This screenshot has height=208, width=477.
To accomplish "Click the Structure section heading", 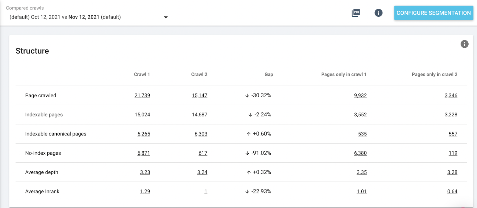I will (32, 51).
